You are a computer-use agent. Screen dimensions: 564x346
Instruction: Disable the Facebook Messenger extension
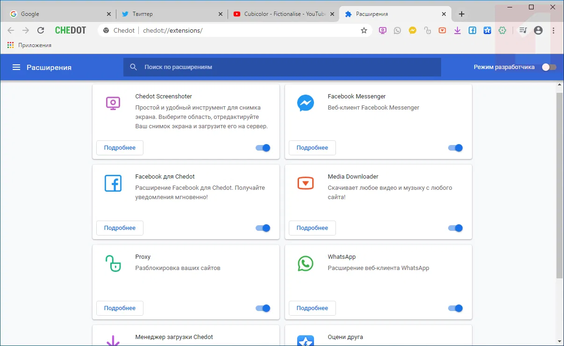click(x=456, y=148)
